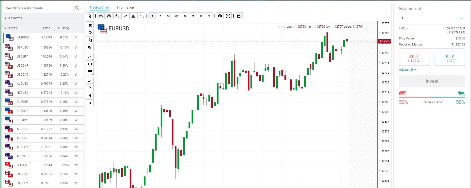Select USDCAD row in Forex list
The width and height of the screenshot is (471, 188).
tap(43, 75)
